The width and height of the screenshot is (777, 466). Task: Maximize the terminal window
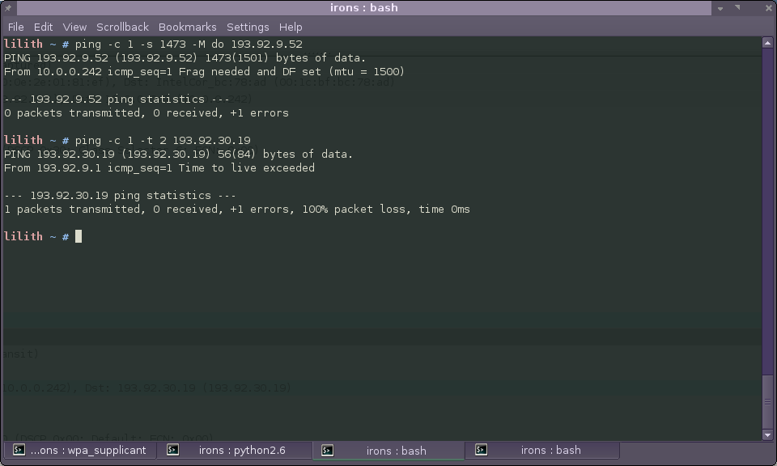738,7
